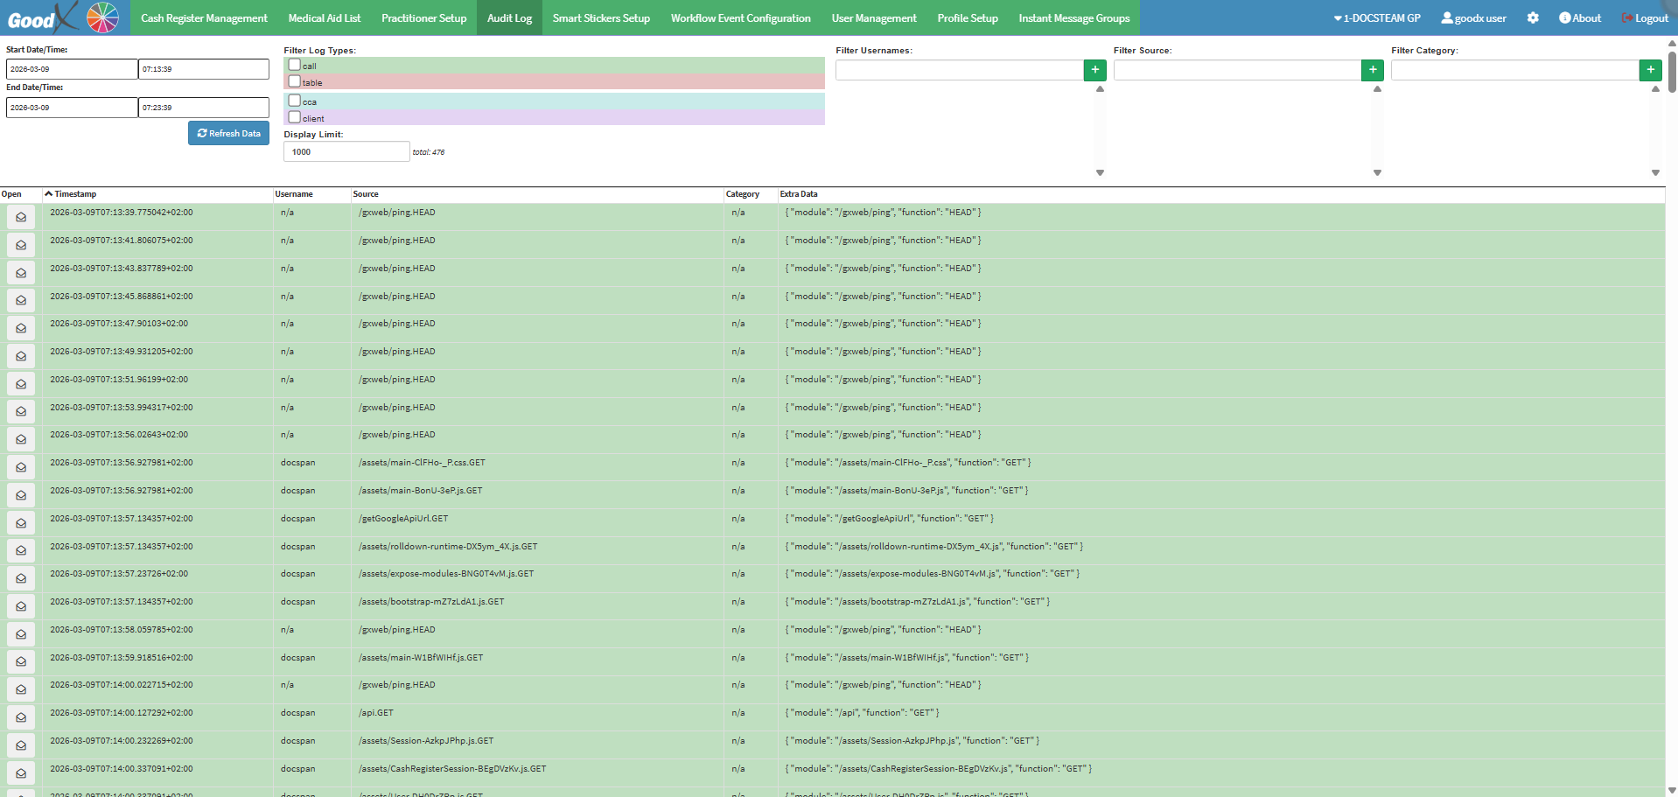
Task: Open the first log entry envelope icon
Action: 21,217
